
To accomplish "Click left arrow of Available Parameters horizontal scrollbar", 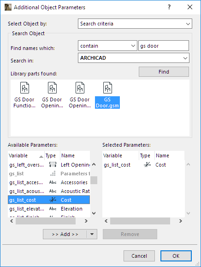I will 12,221.
